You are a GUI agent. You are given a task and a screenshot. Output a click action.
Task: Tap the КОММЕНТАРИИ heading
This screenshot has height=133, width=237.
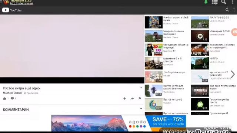coord(16,110)
